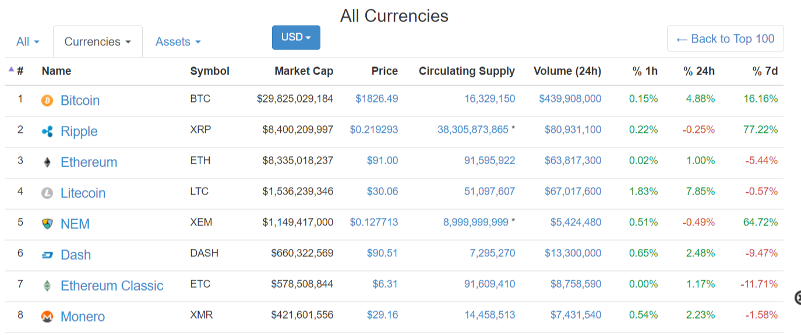Open the Ethereum Classic name link
Screen dimensions: 801x335
112,286
